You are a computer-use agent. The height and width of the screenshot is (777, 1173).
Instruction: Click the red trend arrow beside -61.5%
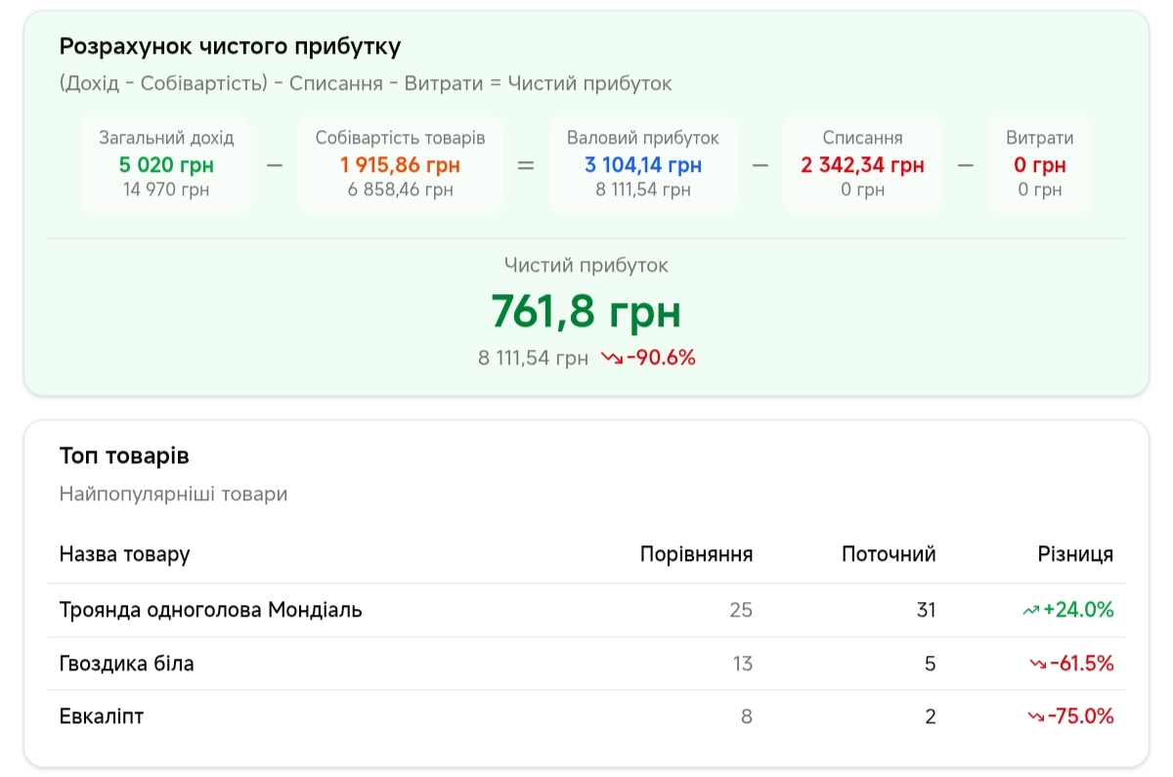pyautogui.click(x=1037, y=665)
